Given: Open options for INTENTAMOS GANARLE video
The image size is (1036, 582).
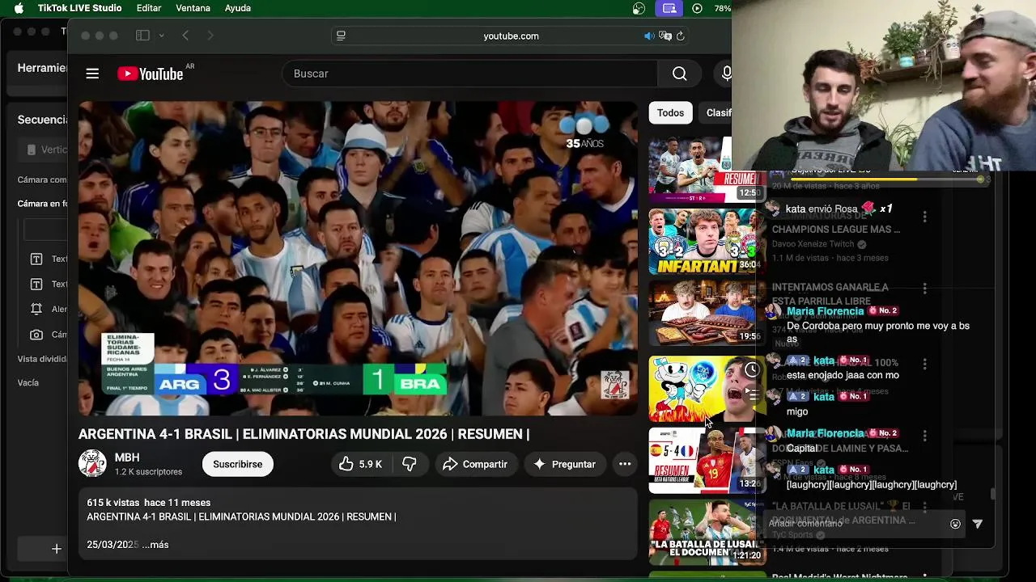Looking at the screenshot, I should click(x=924, y=289).
